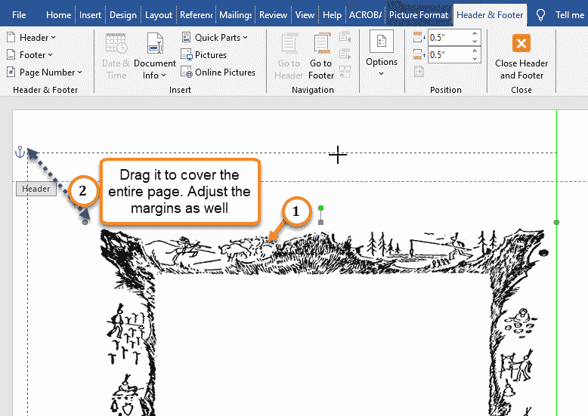Image resolution: width=588 pixels, height=416 pixels.
Task: Open the Mailings tab
Action: [x=236, y=15]
